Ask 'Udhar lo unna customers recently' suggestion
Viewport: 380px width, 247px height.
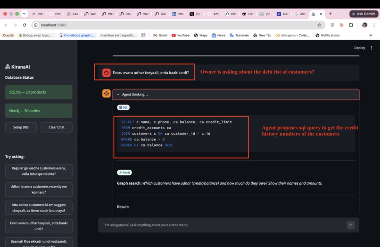(39, 189)
